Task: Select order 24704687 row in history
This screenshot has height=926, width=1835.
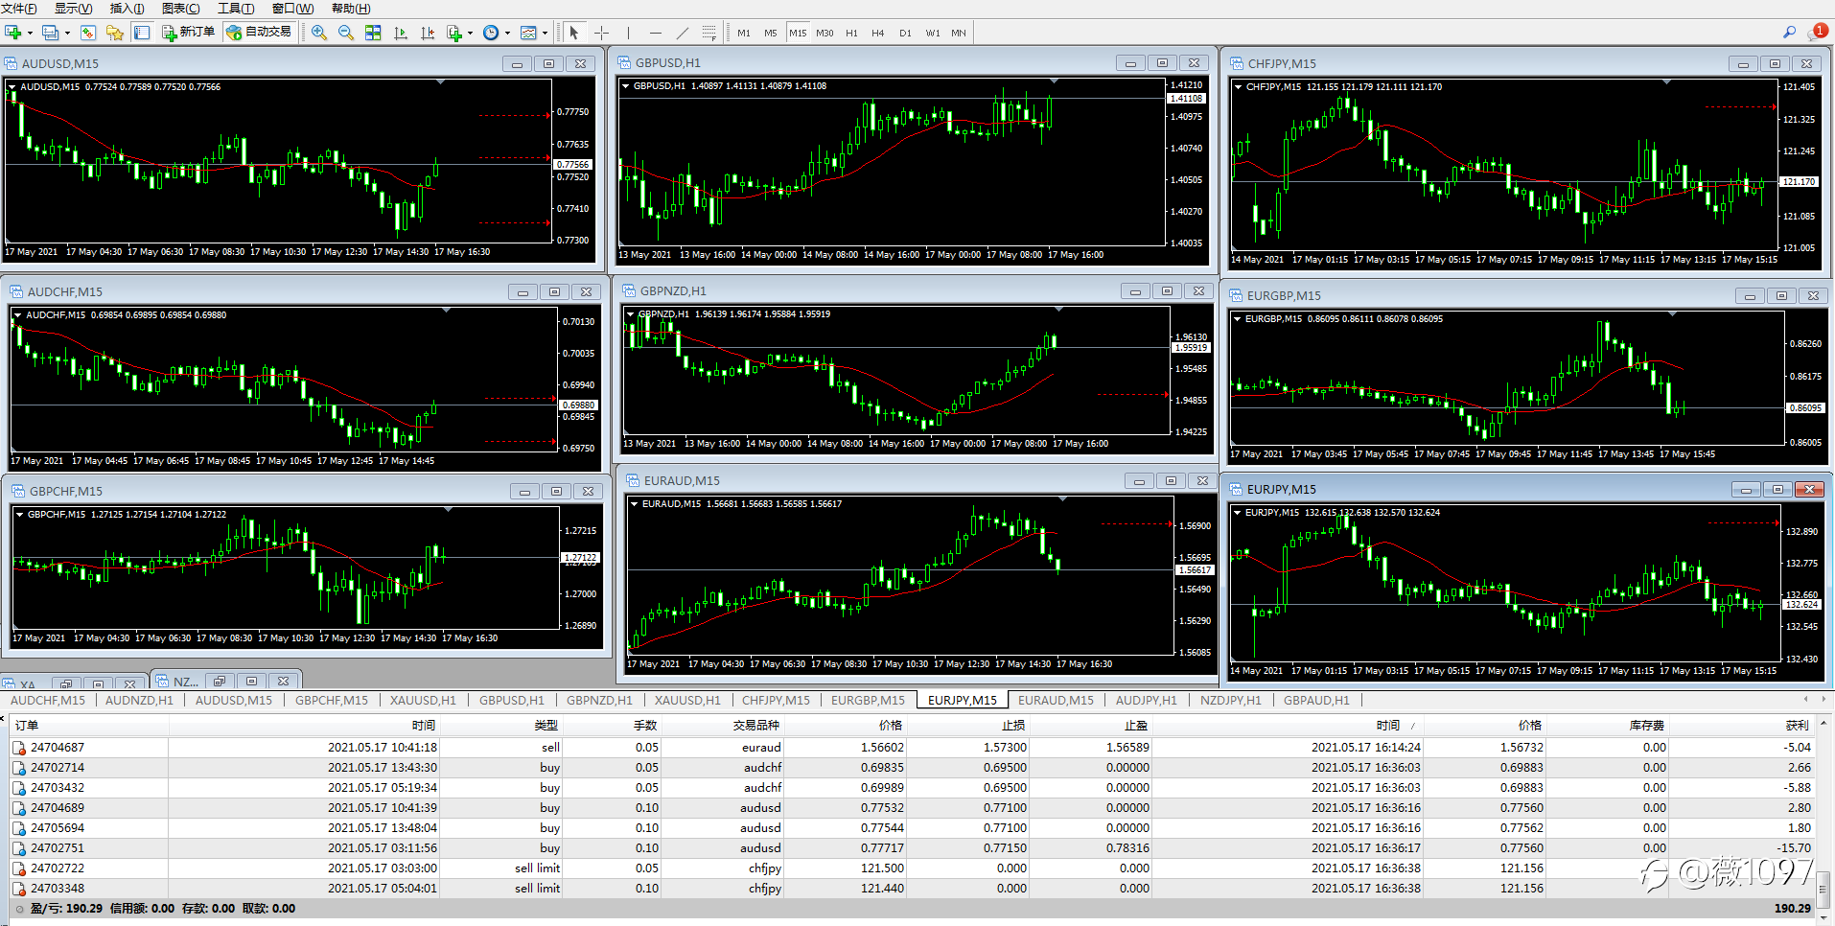Action: pos(58,748)
